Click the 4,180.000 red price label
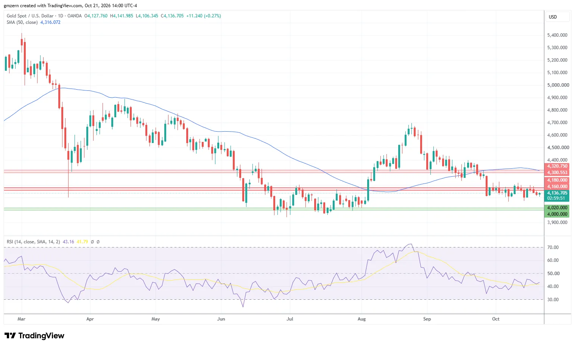Screen dimensions: 575x347 coord(557,180)
